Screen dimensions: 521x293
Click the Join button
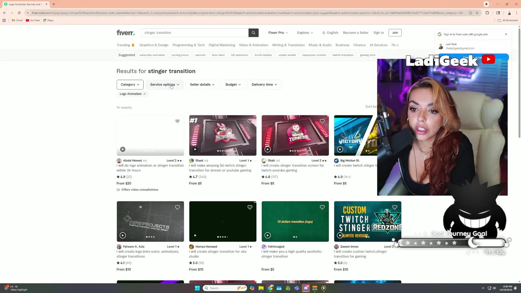pos(395,33)
